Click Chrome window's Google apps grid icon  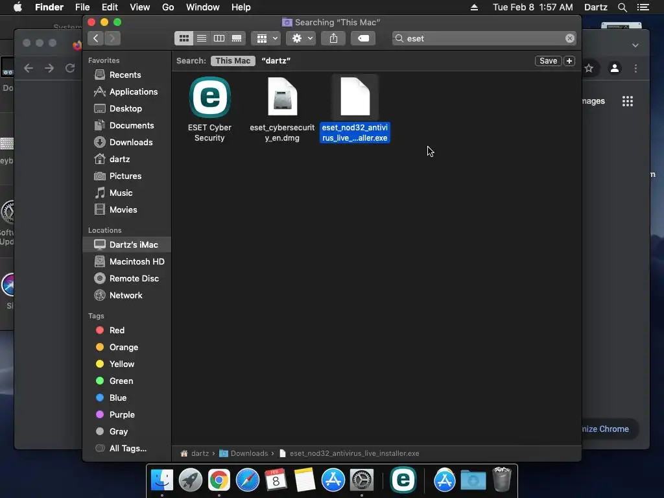tap(628, 101)
